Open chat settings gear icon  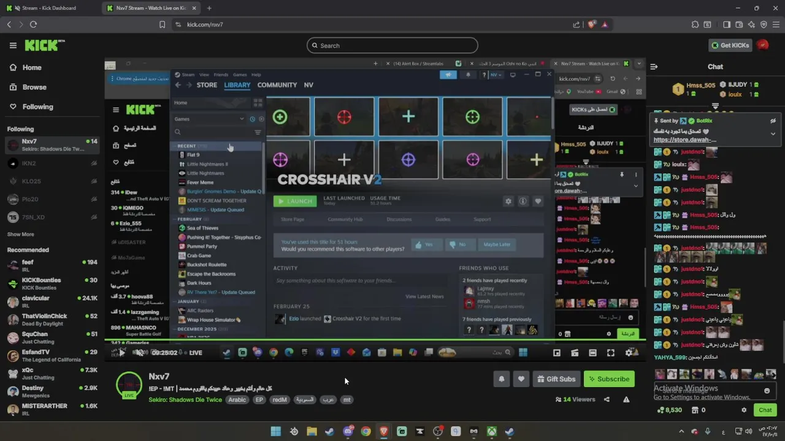point(744,410)
